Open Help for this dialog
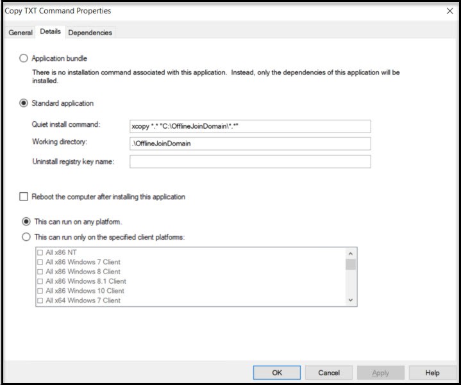 [433, 373]
